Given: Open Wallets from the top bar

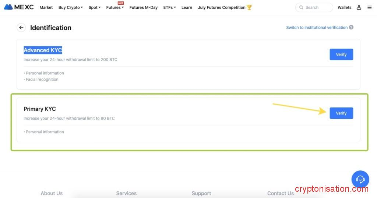Looking at the screenshot, I should click(x=344, y=7).
